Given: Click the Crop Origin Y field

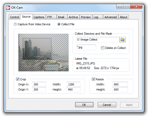Looking at the screenshot, I should click(x=39, y=89).
